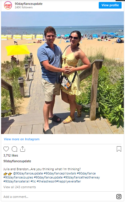Open the 90dayfianceupdate header username
The height and width of the screenshot is (203, 125).
(29, 4)
